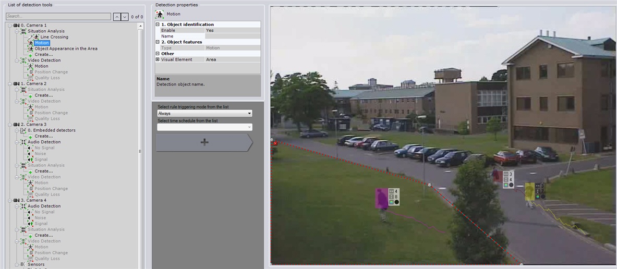Click the Camera 1 camera icon
Screen dimensions: 617x269
click(17, 26)
